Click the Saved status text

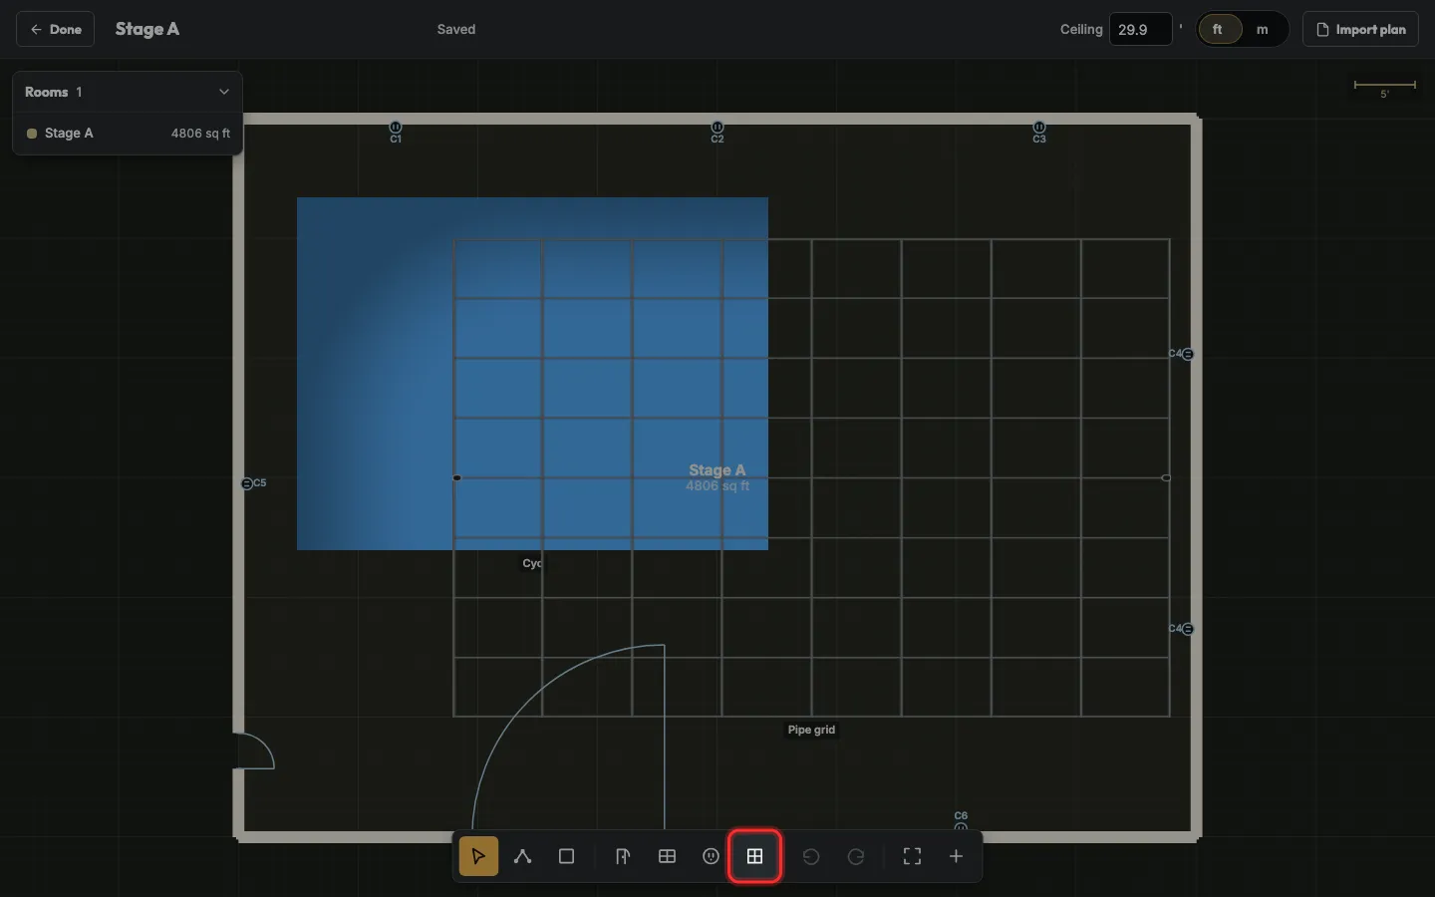tap(456, 30)
